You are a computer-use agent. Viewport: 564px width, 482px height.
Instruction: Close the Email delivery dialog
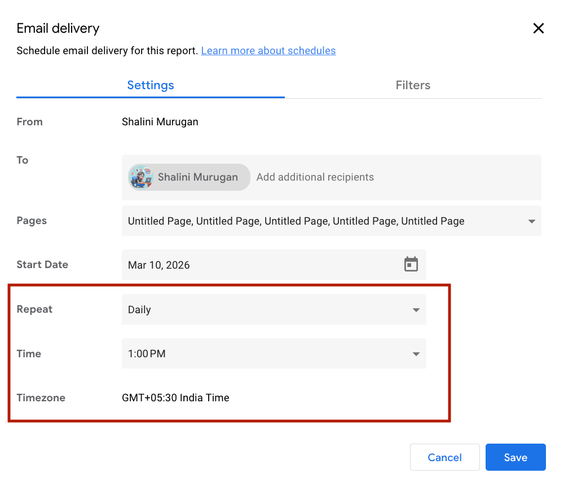point(539,28)
